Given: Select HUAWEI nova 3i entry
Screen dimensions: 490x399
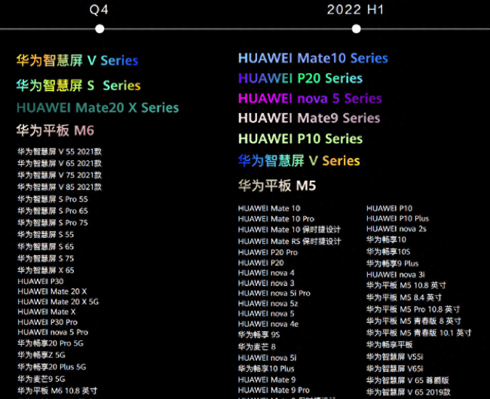Looking at the screenshot, I should (396, 275).
